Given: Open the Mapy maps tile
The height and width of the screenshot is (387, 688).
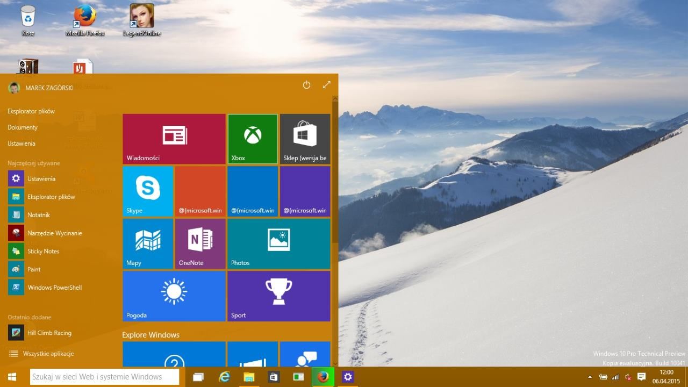Looking at the screenshot, I should 148,243.
